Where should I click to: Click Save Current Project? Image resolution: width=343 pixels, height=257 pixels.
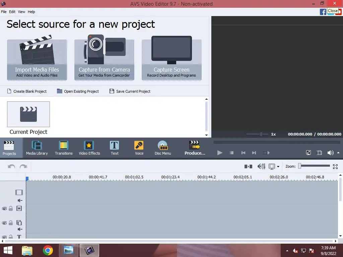(130, 91)
